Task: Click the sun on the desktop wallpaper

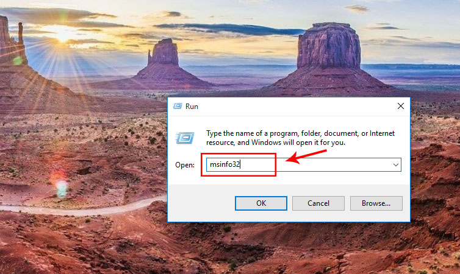Action: pos(62,34)
